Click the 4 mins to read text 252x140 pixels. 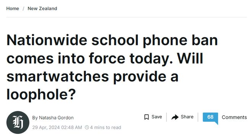pyautogui.click(x=105, y=127)
